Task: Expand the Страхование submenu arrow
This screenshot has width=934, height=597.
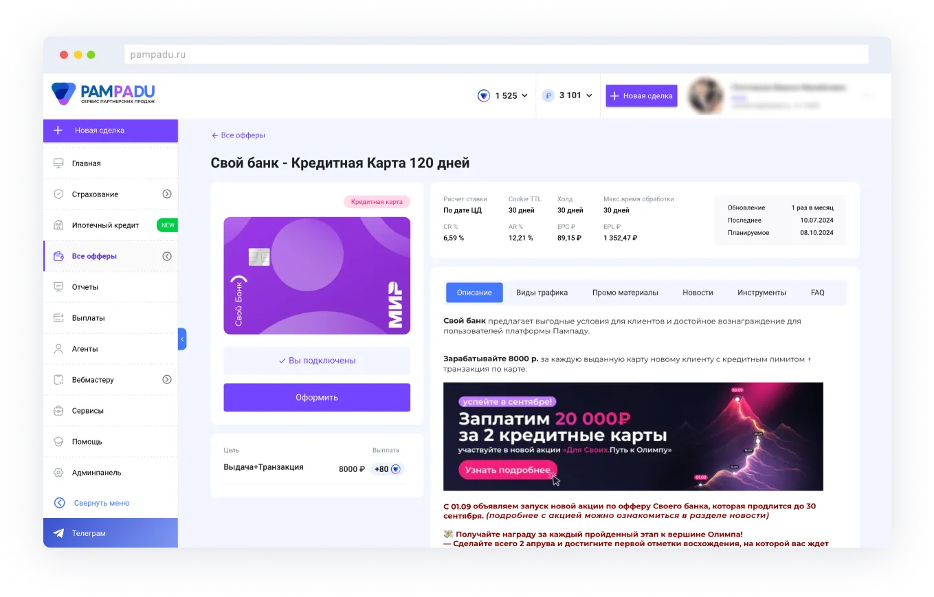Action: point(166,194)
